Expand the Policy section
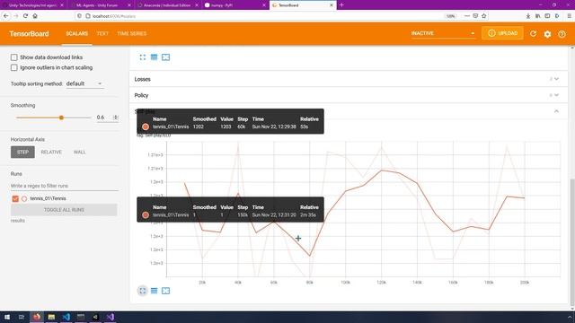575x323 pixels. click(349, 95)
